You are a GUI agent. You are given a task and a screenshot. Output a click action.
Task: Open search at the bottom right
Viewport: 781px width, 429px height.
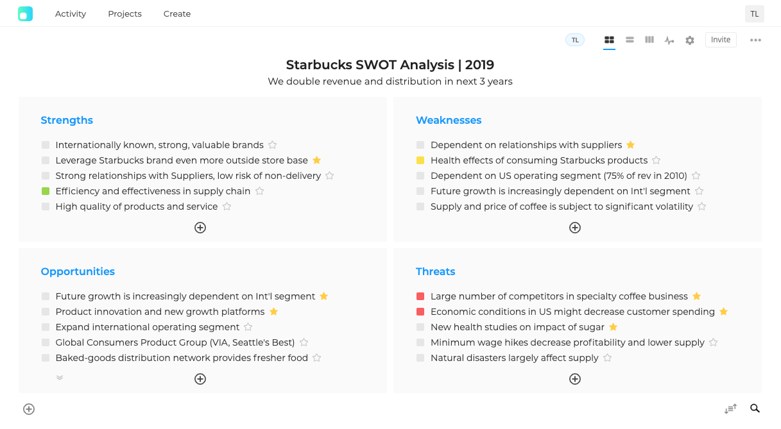pyautogui.click(x=755, y=408)
